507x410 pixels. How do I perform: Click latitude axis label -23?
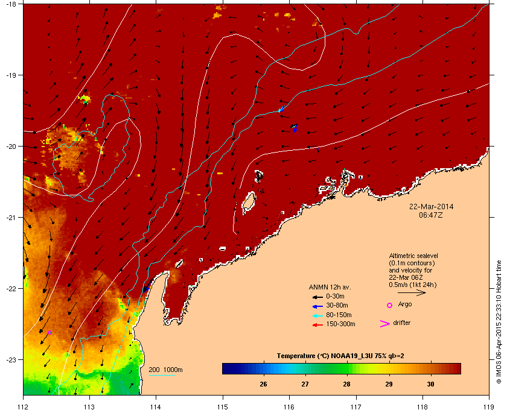[11, 359]
